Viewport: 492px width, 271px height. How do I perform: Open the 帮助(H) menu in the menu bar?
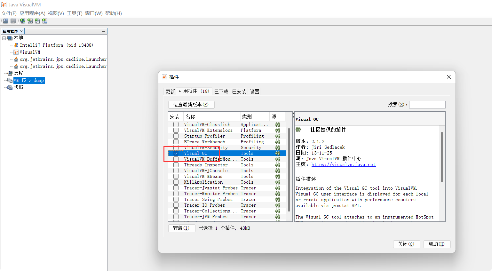pyautogui.click(x=114, y=13)
